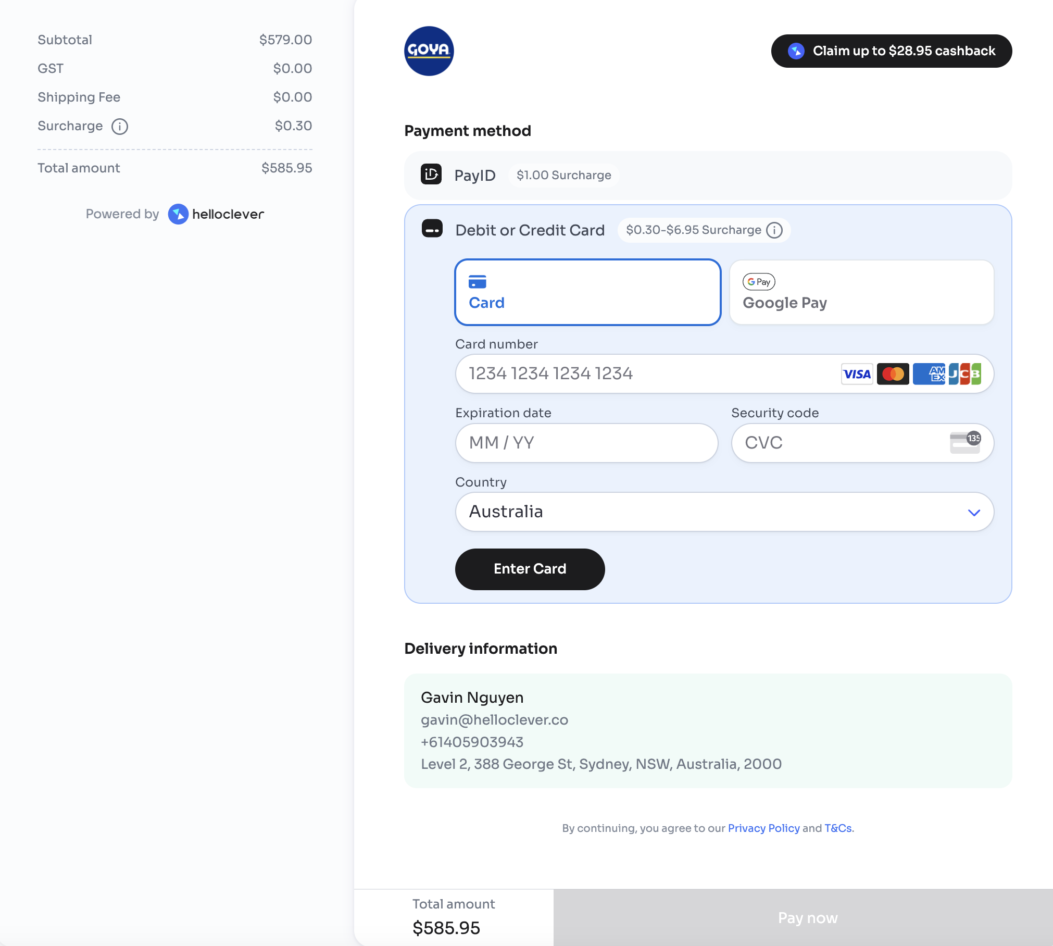The width and height of the screenshot is (1053, 946).
Task: Switch to the Card tab
Action: coord(587,292)
